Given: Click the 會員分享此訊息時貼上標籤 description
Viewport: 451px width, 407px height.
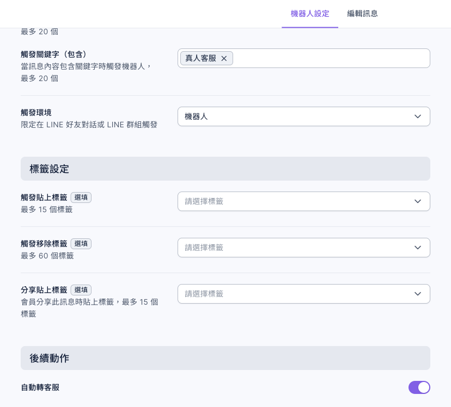Looking at the screenshot, I should click(89, 308).
